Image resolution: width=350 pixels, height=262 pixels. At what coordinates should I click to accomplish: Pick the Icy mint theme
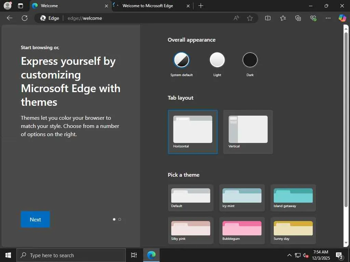point(242,198)
